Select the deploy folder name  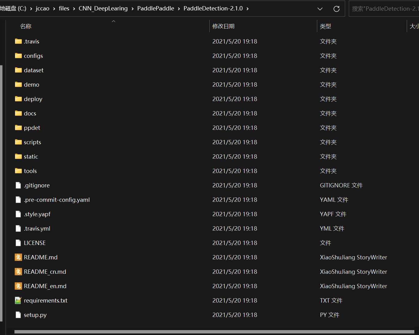click(x=33, y=99)
